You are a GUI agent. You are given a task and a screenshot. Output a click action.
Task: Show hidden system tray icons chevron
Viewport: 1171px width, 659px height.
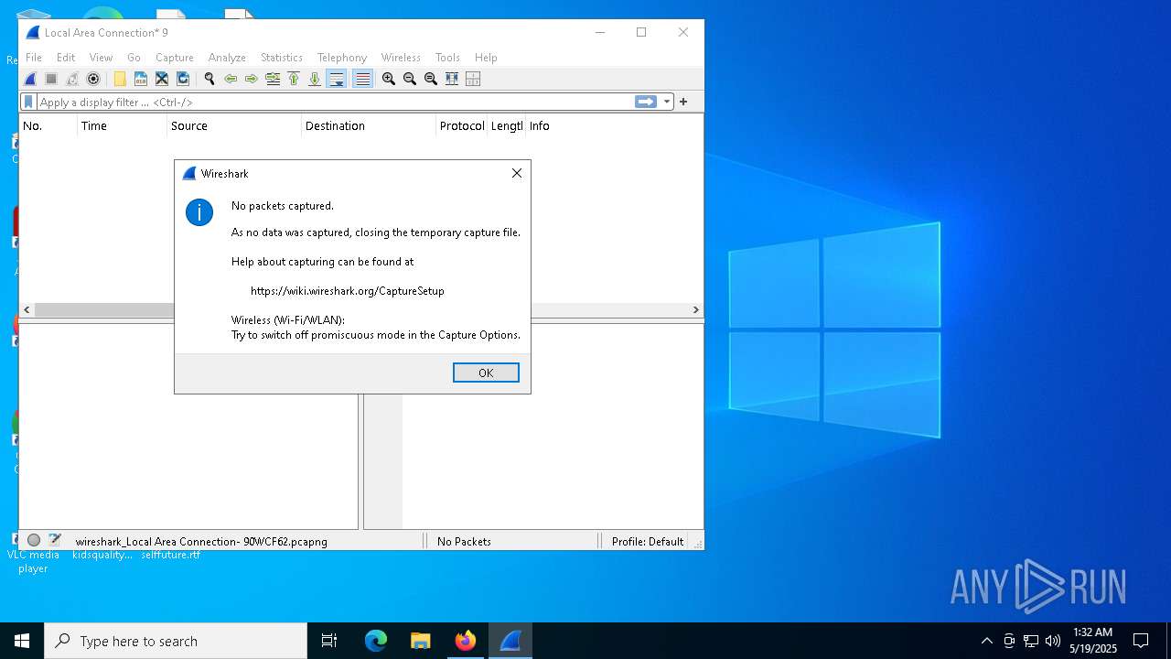[x=986, y=641]
